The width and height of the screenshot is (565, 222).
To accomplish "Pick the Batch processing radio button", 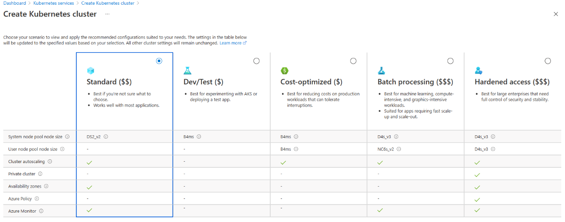I will coord(450,61).
